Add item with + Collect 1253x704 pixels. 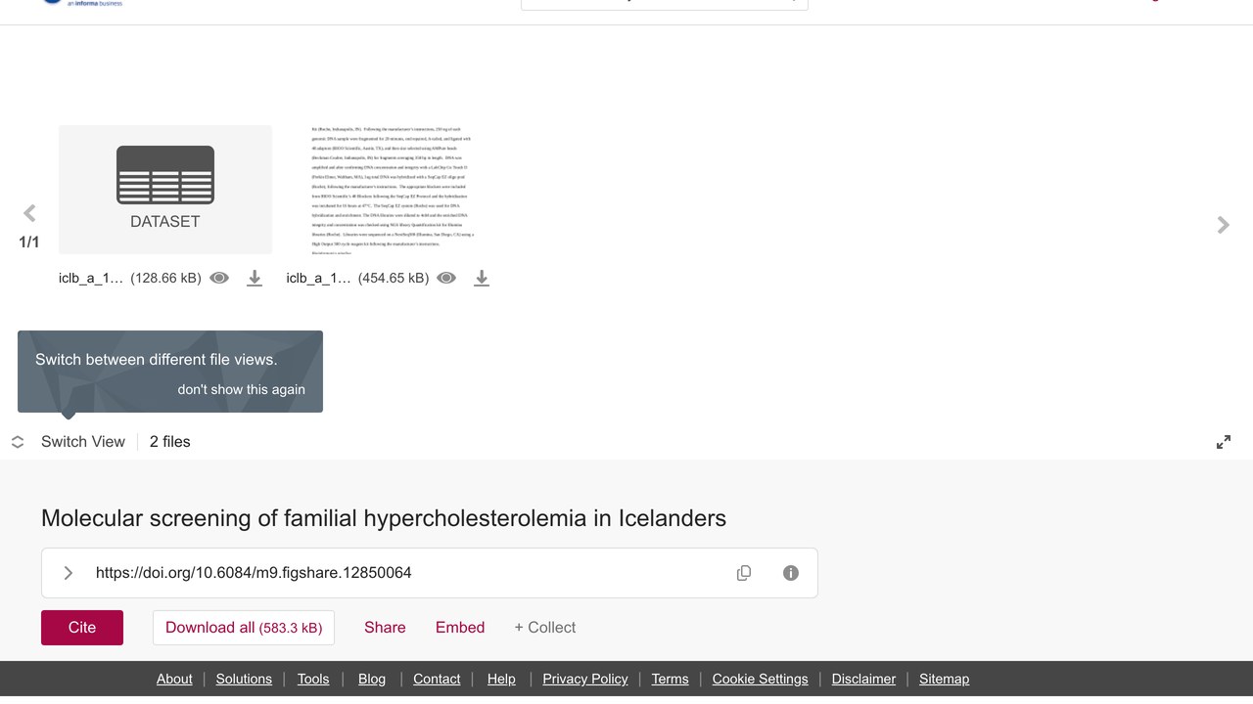click(545, 628)
